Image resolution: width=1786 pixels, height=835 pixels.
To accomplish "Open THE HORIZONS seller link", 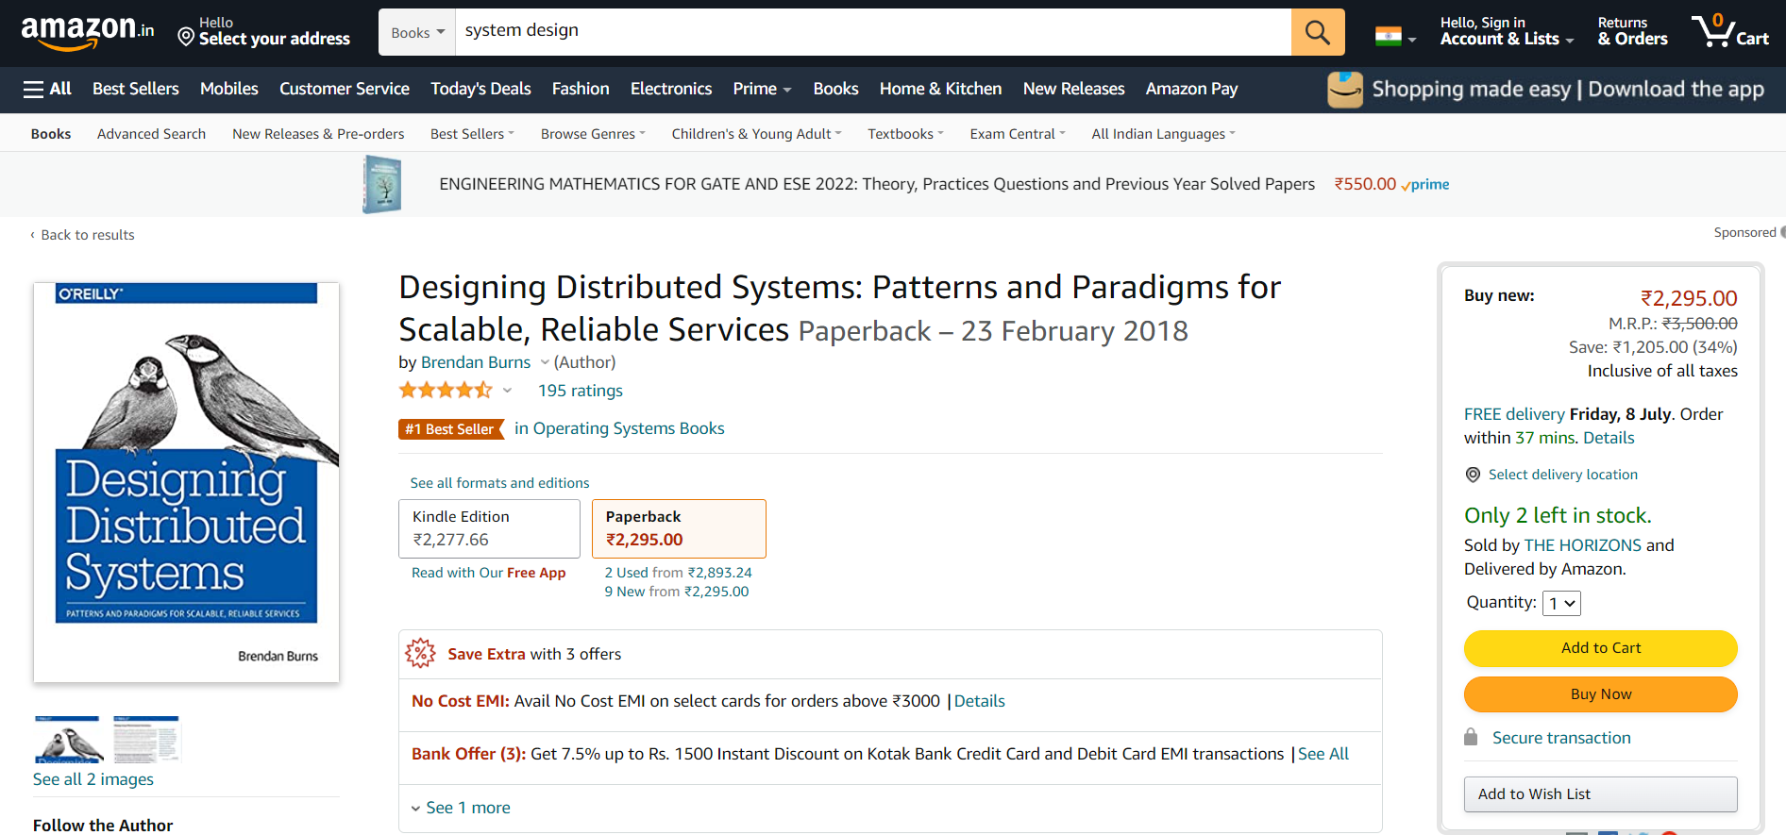I will coord(1582,545).
